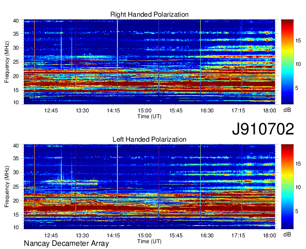Image resolution: width=306 pixels, height=249 pixels.
Task: Click the "40" frequency tick of Right Handed plot
Action: pyautogui.click(x=16, y=21)
